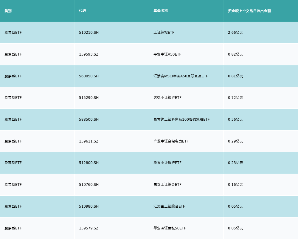Click the 0.29亿元 outflow value
The height and width of the screenshot is (239, 298).
coord(235,141)
